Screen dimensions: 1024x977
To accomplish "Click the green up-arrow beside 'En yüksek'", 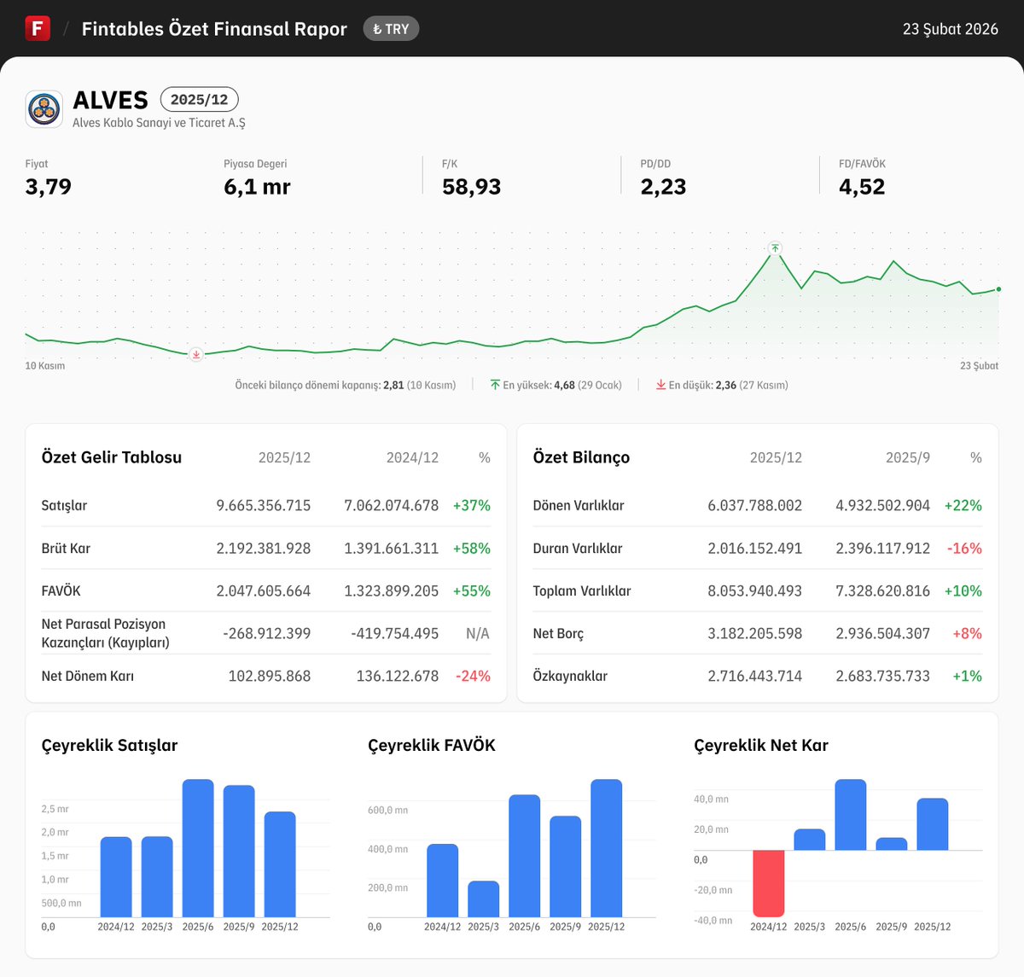I will pyautogui.click(x=495, y=384).
